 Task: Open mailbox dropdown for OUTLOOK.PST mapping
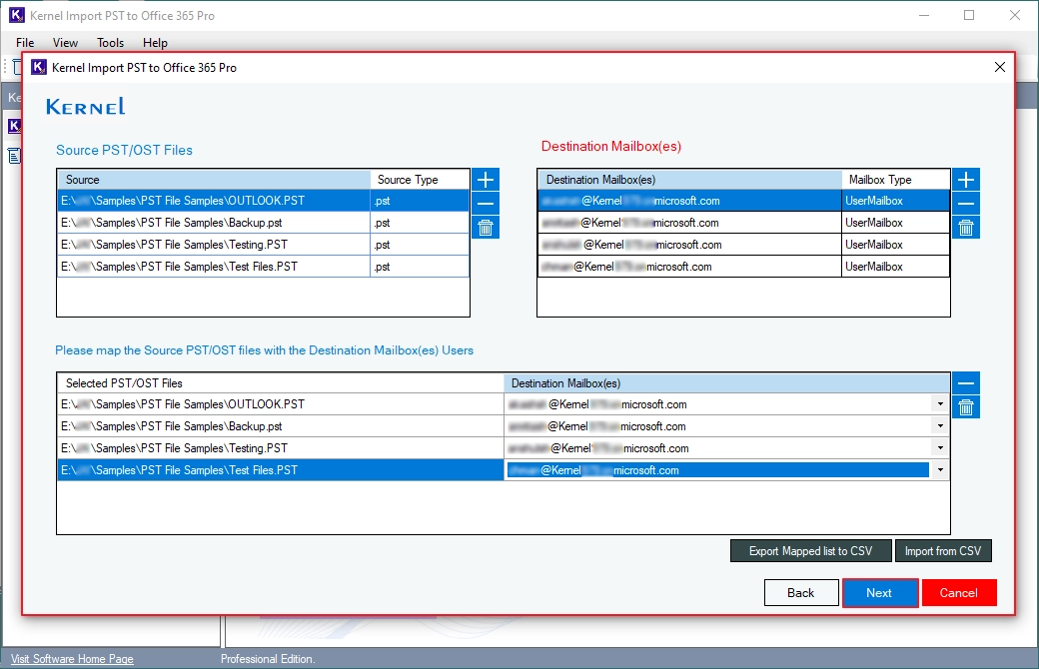click(x=940, y=404)
